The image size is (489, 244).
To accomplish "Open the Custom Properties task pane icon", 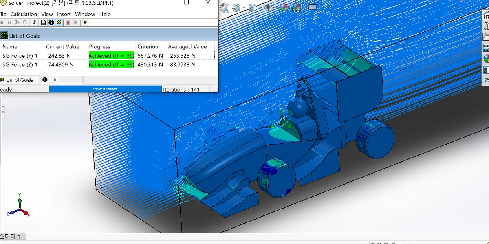I will click(x=486, y=70).
